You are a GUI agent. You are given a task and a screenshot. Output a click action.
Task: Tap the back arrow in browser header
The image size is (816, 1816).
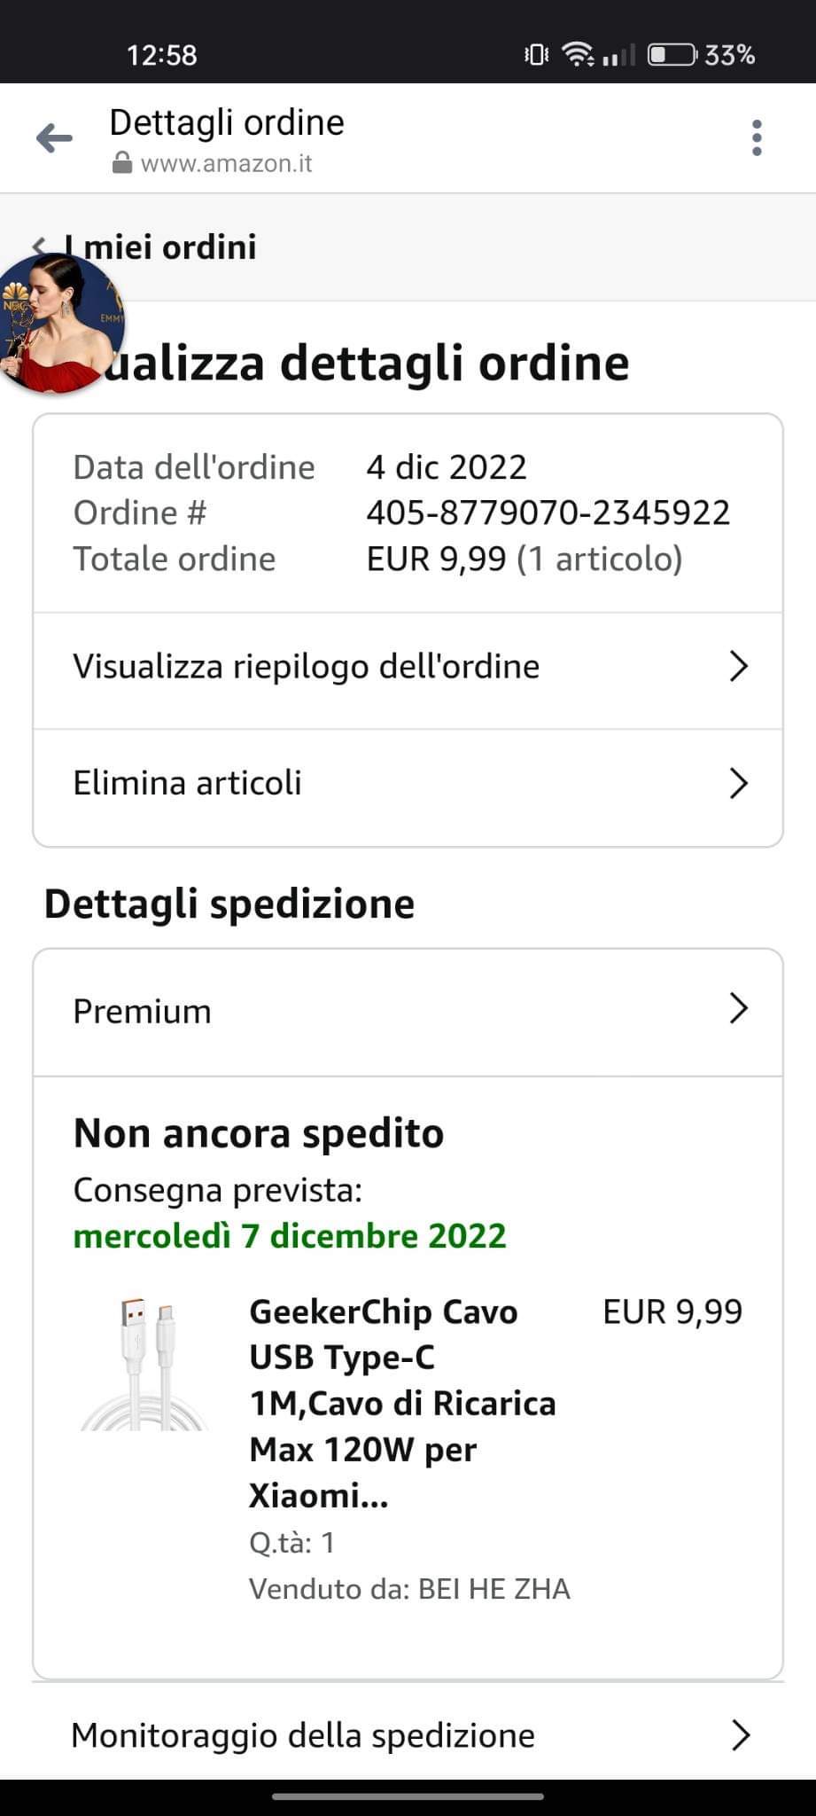pyautogui.click(x=54, y=137)
